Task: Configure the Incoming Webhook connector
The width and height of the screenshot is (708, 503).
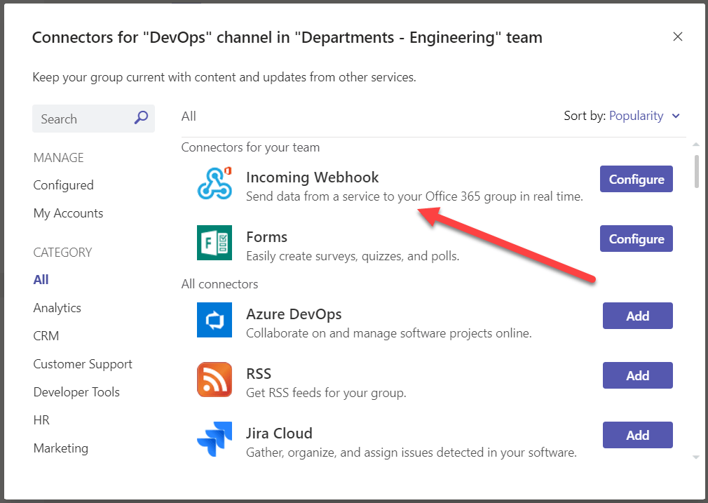Action: pyautogui.click(x=636, y=179)
